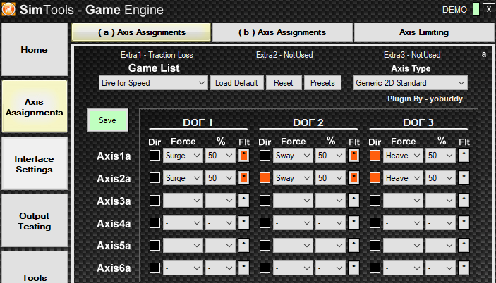Viewport: 496px width, 283px height.
Task: Open Axis1a DOF 1 percent dropdown
Action: tap(220, 156)
